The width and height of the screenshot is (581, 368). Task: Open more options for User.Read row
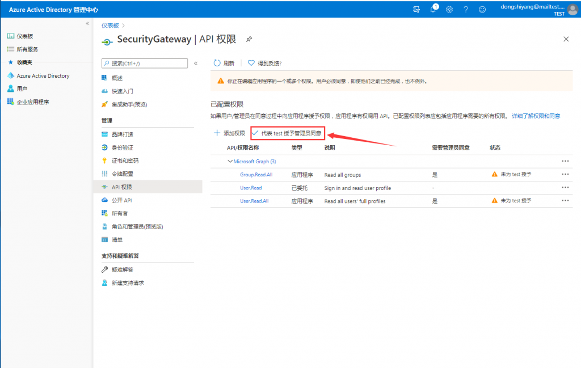[x=565, y=187]
